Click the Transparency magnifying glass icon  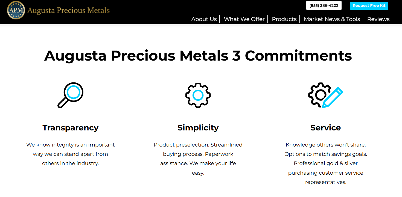click(71, 95)
